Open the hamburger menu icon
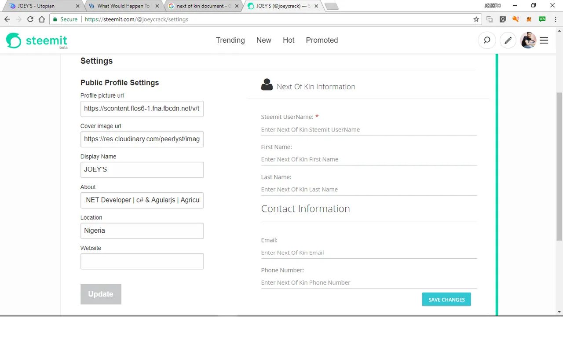 click(544, 40)
